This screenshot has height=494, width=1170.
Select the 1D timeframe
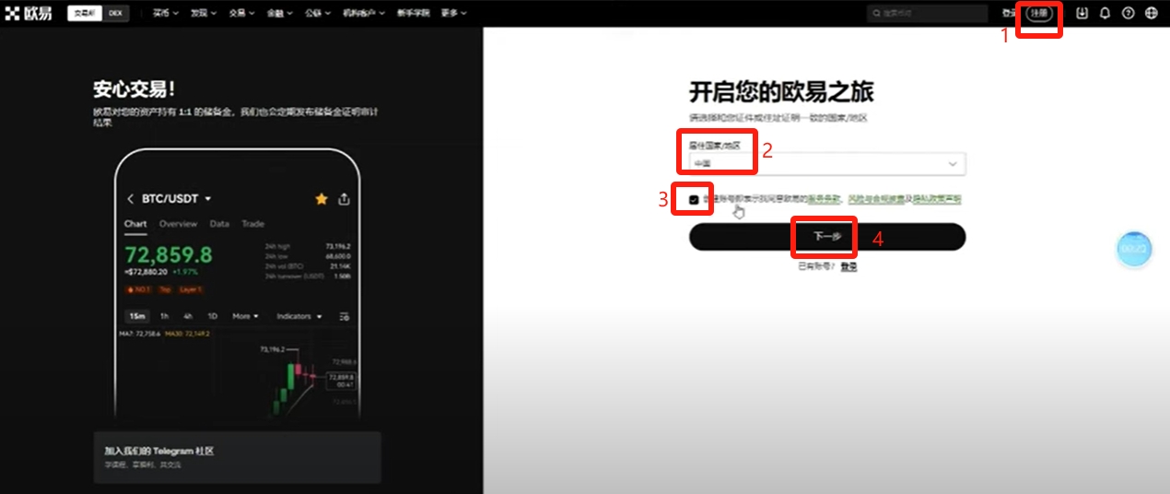[x=213, y=316]
